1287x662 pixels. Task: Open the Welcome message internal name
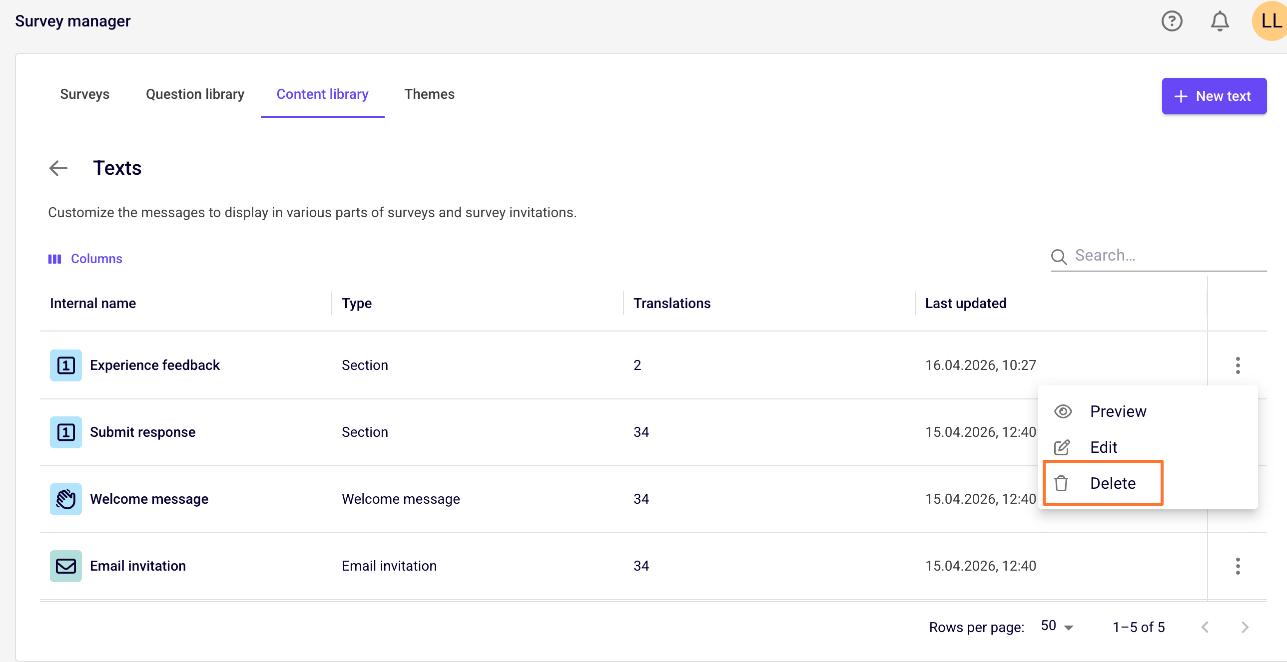149,499
